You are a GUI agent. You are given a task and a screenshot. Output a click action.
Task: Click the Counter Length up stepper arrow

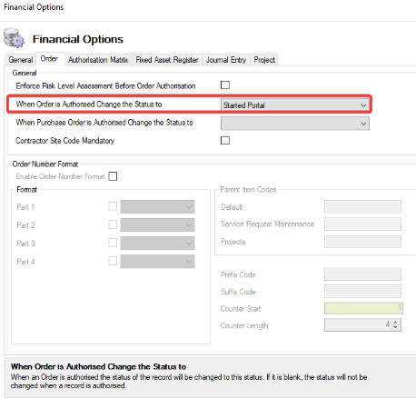(395, 322)
